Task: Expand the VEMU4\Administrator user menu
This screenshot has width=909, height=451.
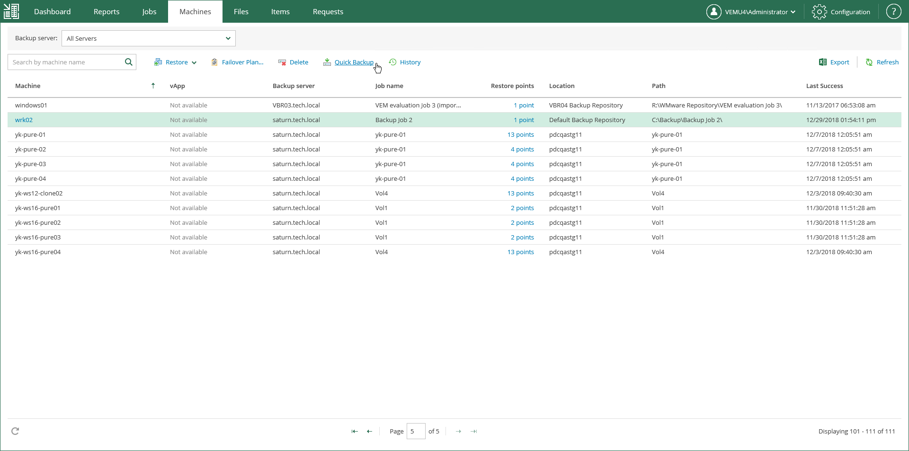Action: (760, 12)
